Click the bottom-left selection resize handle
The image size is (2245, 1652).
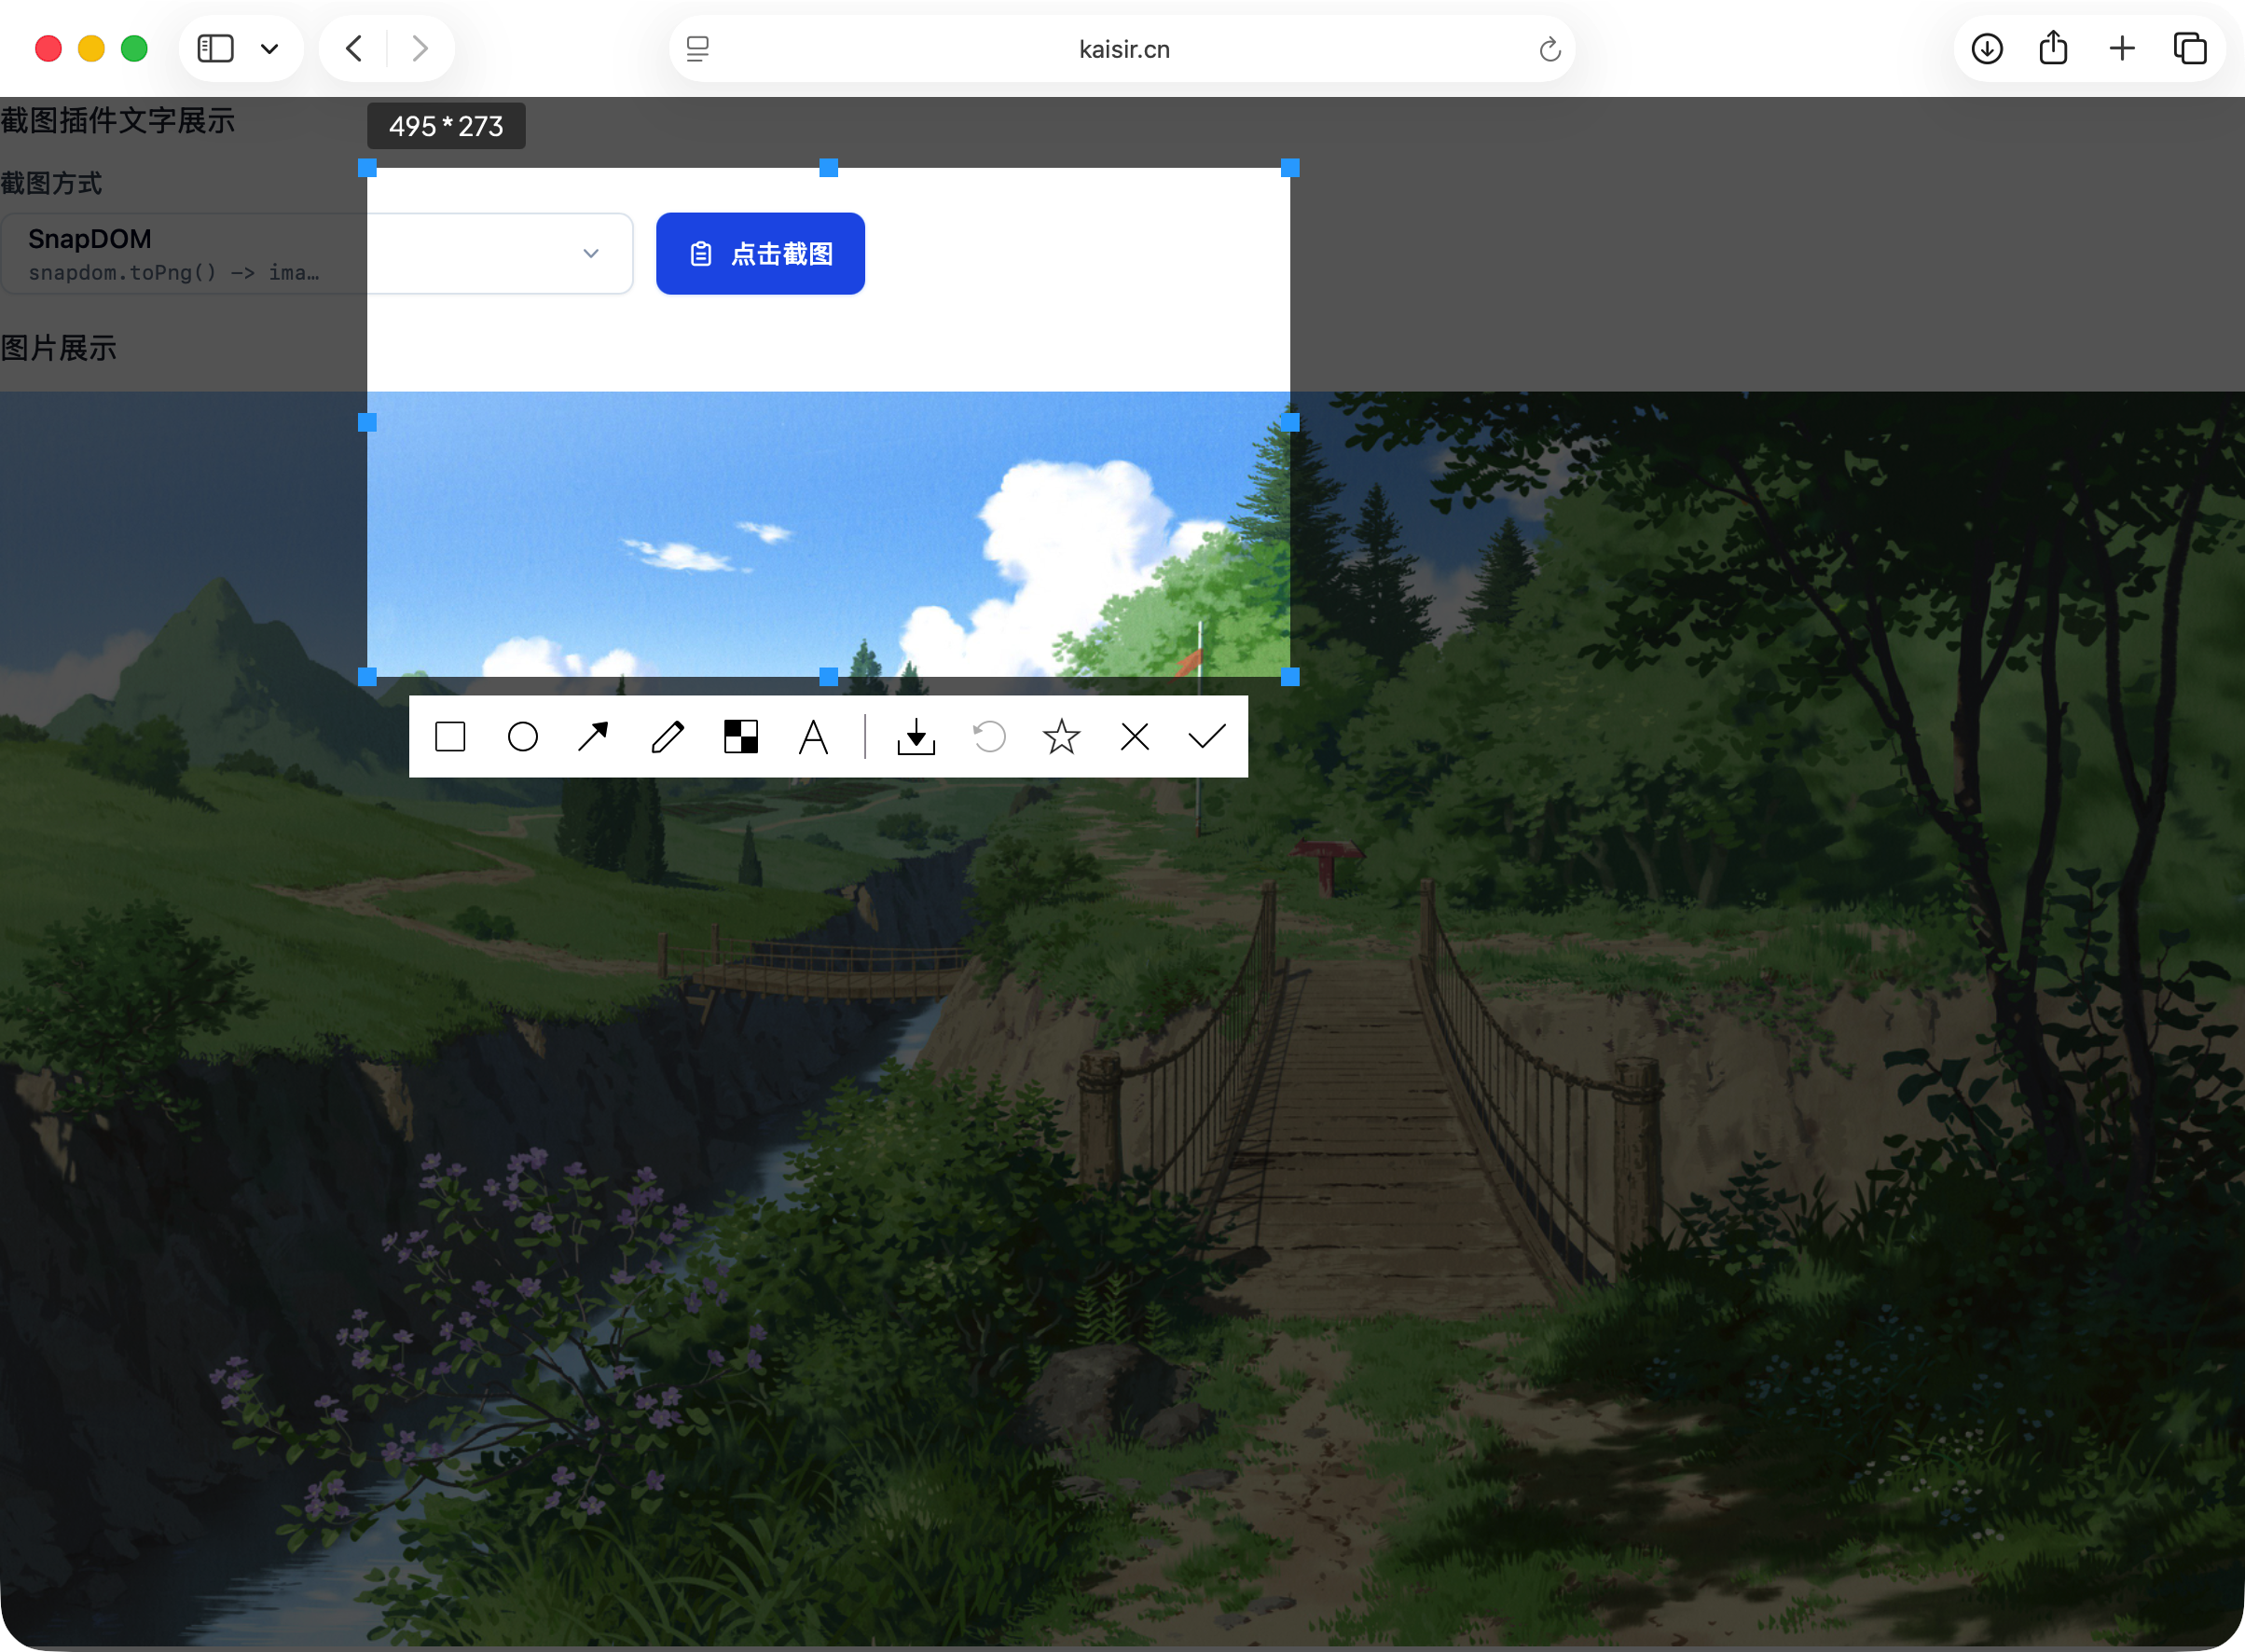click(x=367, y=677)
